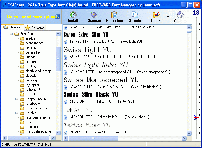
Task: Open the Options dialog
Action: tap(156, 17)
